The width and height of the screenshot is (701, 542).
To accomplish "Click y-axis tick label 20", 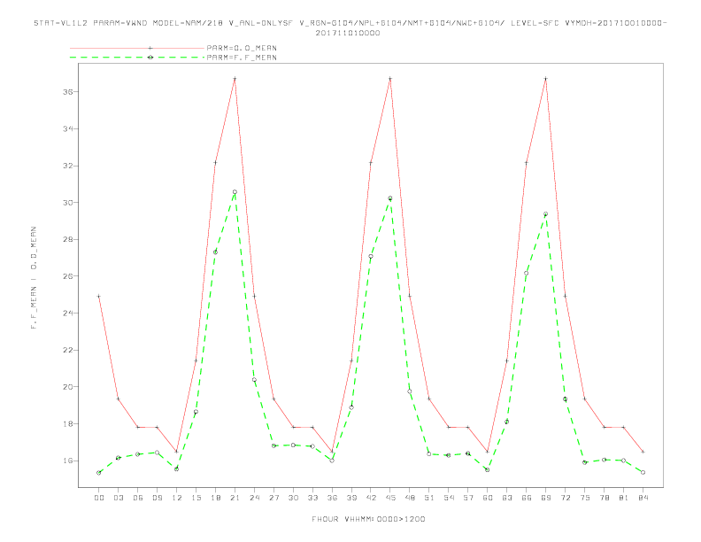I will click(68, 387).
